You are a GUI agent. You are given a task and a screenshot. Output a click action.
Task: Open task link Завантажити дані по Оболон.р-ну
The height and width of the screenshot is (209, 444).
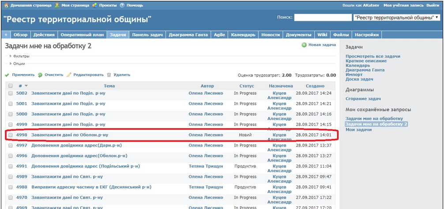pyautogui.click(x=70, y=135)
